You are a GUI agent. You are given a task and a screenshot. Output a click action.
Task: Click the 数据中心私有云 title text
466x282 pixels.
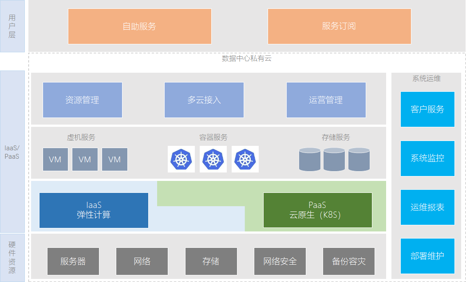pyautogui.click(x=247, y=59)
